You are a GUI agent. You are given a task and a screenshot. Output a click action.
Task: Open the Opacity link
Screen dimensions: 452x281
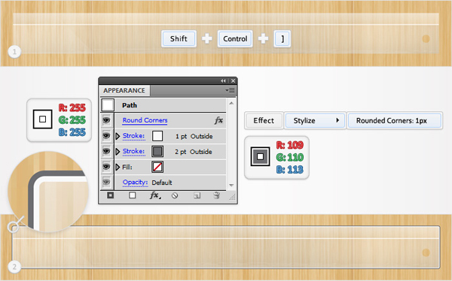coord(135,183)
